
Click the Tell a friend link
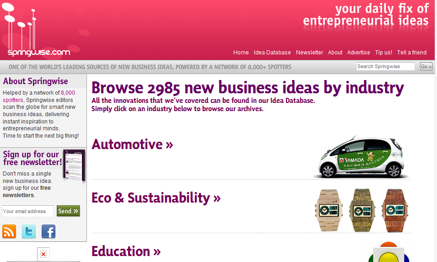click(412, 52)
